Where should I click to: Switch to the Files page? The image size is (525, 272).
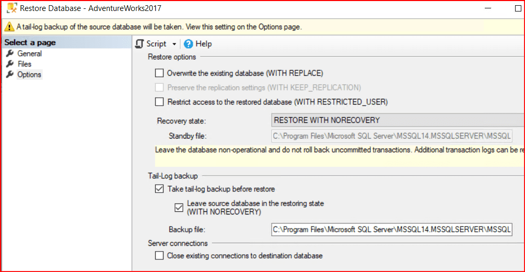(25, 64)
